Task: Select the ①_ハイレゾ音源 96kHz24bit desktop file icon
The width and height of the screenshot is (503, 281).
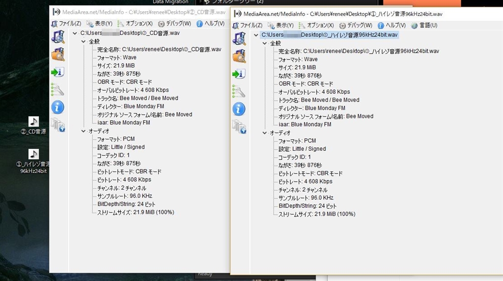Action: [x=33, y=161]
